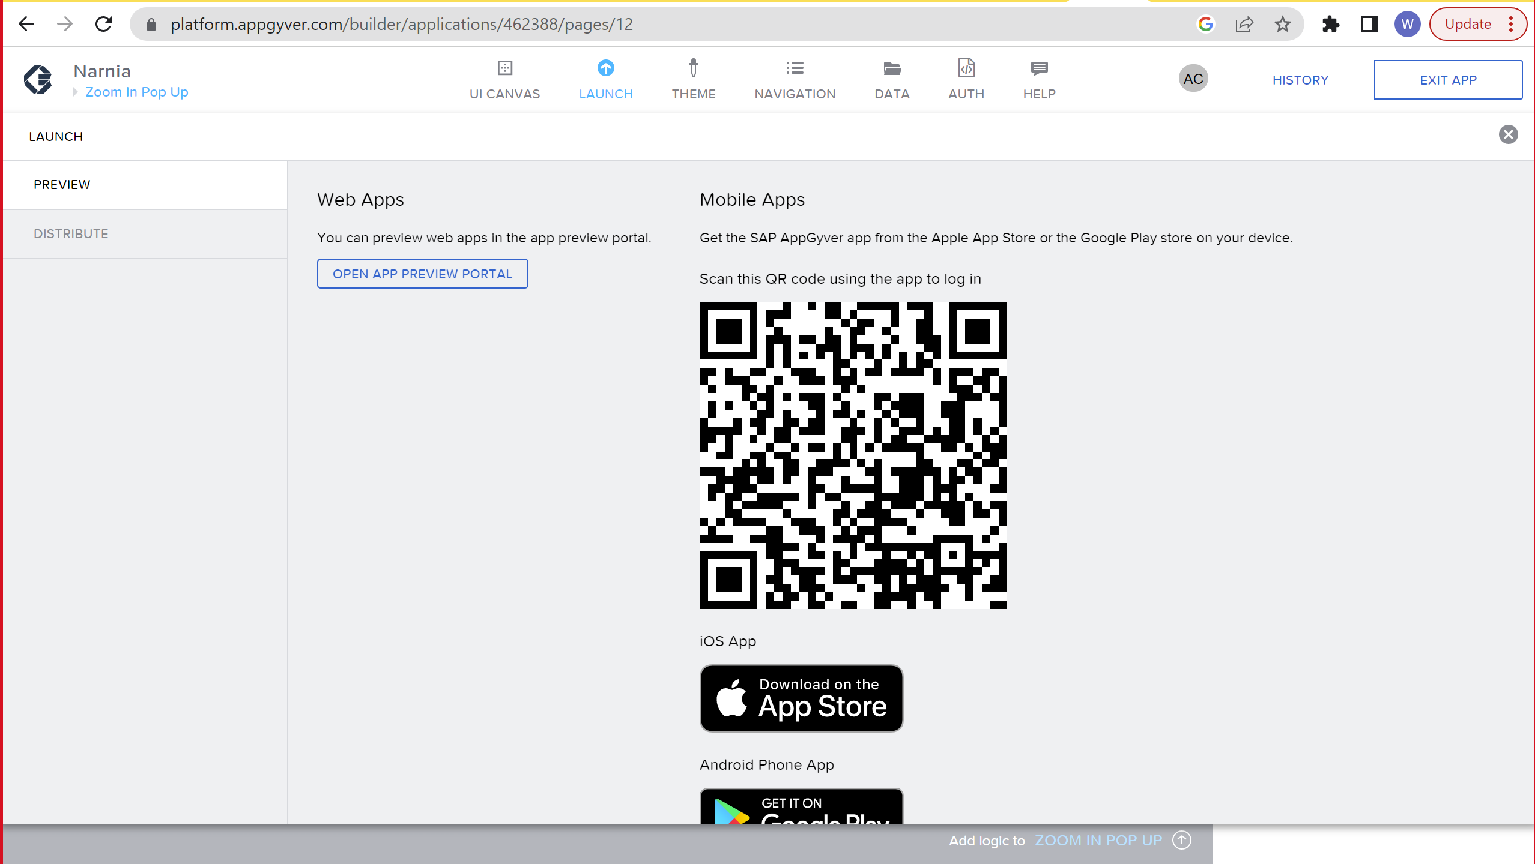
Task: Click Open App Preview Portal
Action: click(422, 274)
